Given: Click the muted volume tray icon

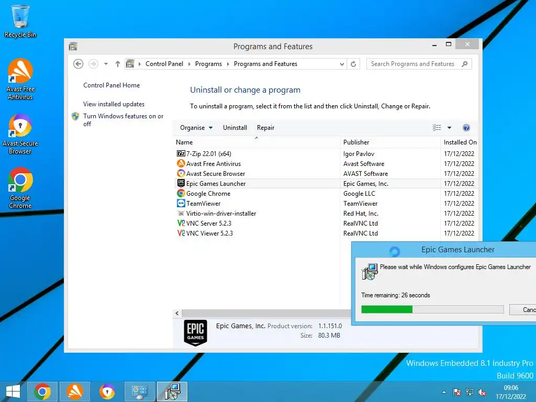Looking at the screenshot, I should (482, 392).
